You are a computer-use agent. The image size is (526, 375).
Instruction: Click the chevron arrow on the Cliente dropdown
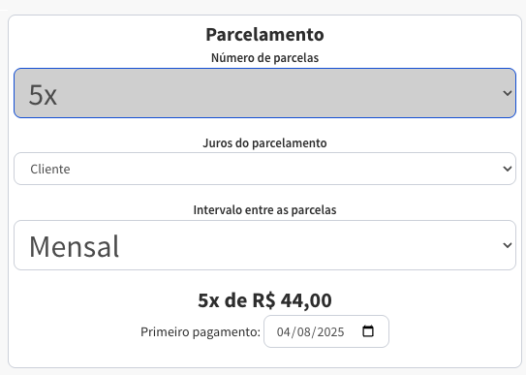point(508,169)
